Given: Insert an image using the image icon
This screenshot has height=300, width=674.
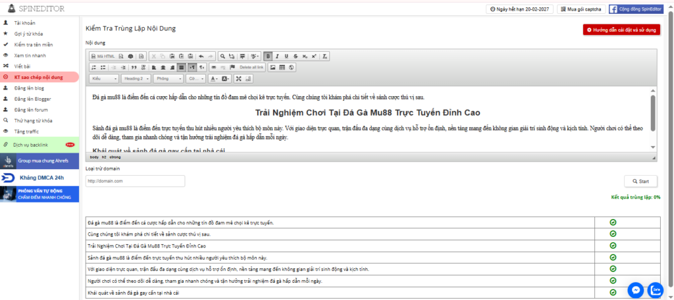Looking at the screenshot, I should click(272, 67).
